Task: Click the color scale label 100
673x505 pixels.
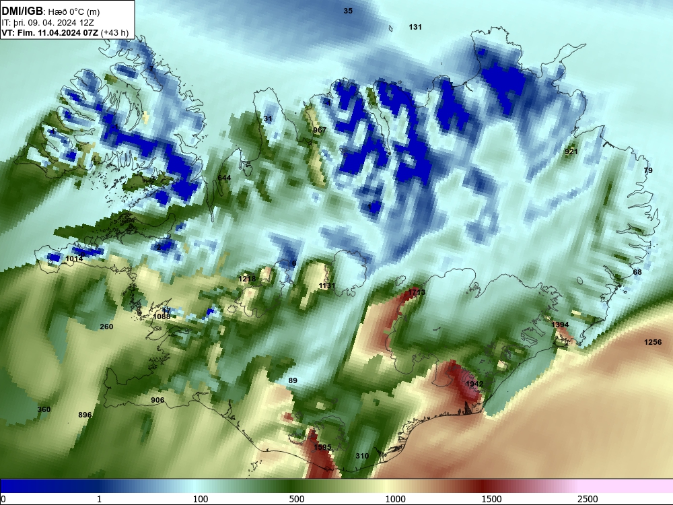Action: 201,499
